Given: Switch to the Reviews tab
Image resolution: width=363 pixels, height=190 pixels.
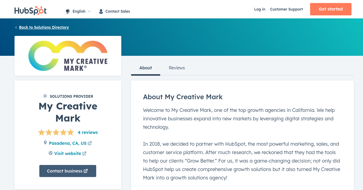Looking at the screenshot, I should pyautogui.click(x=177, y=68).
